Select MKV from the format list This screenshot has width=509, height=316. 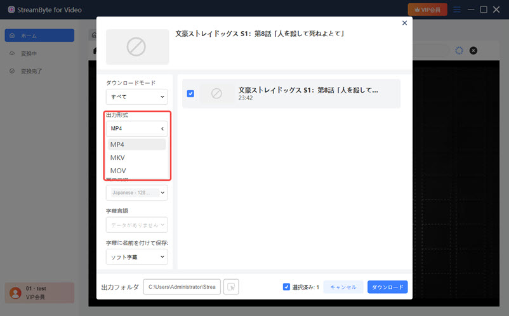[136, 157]
